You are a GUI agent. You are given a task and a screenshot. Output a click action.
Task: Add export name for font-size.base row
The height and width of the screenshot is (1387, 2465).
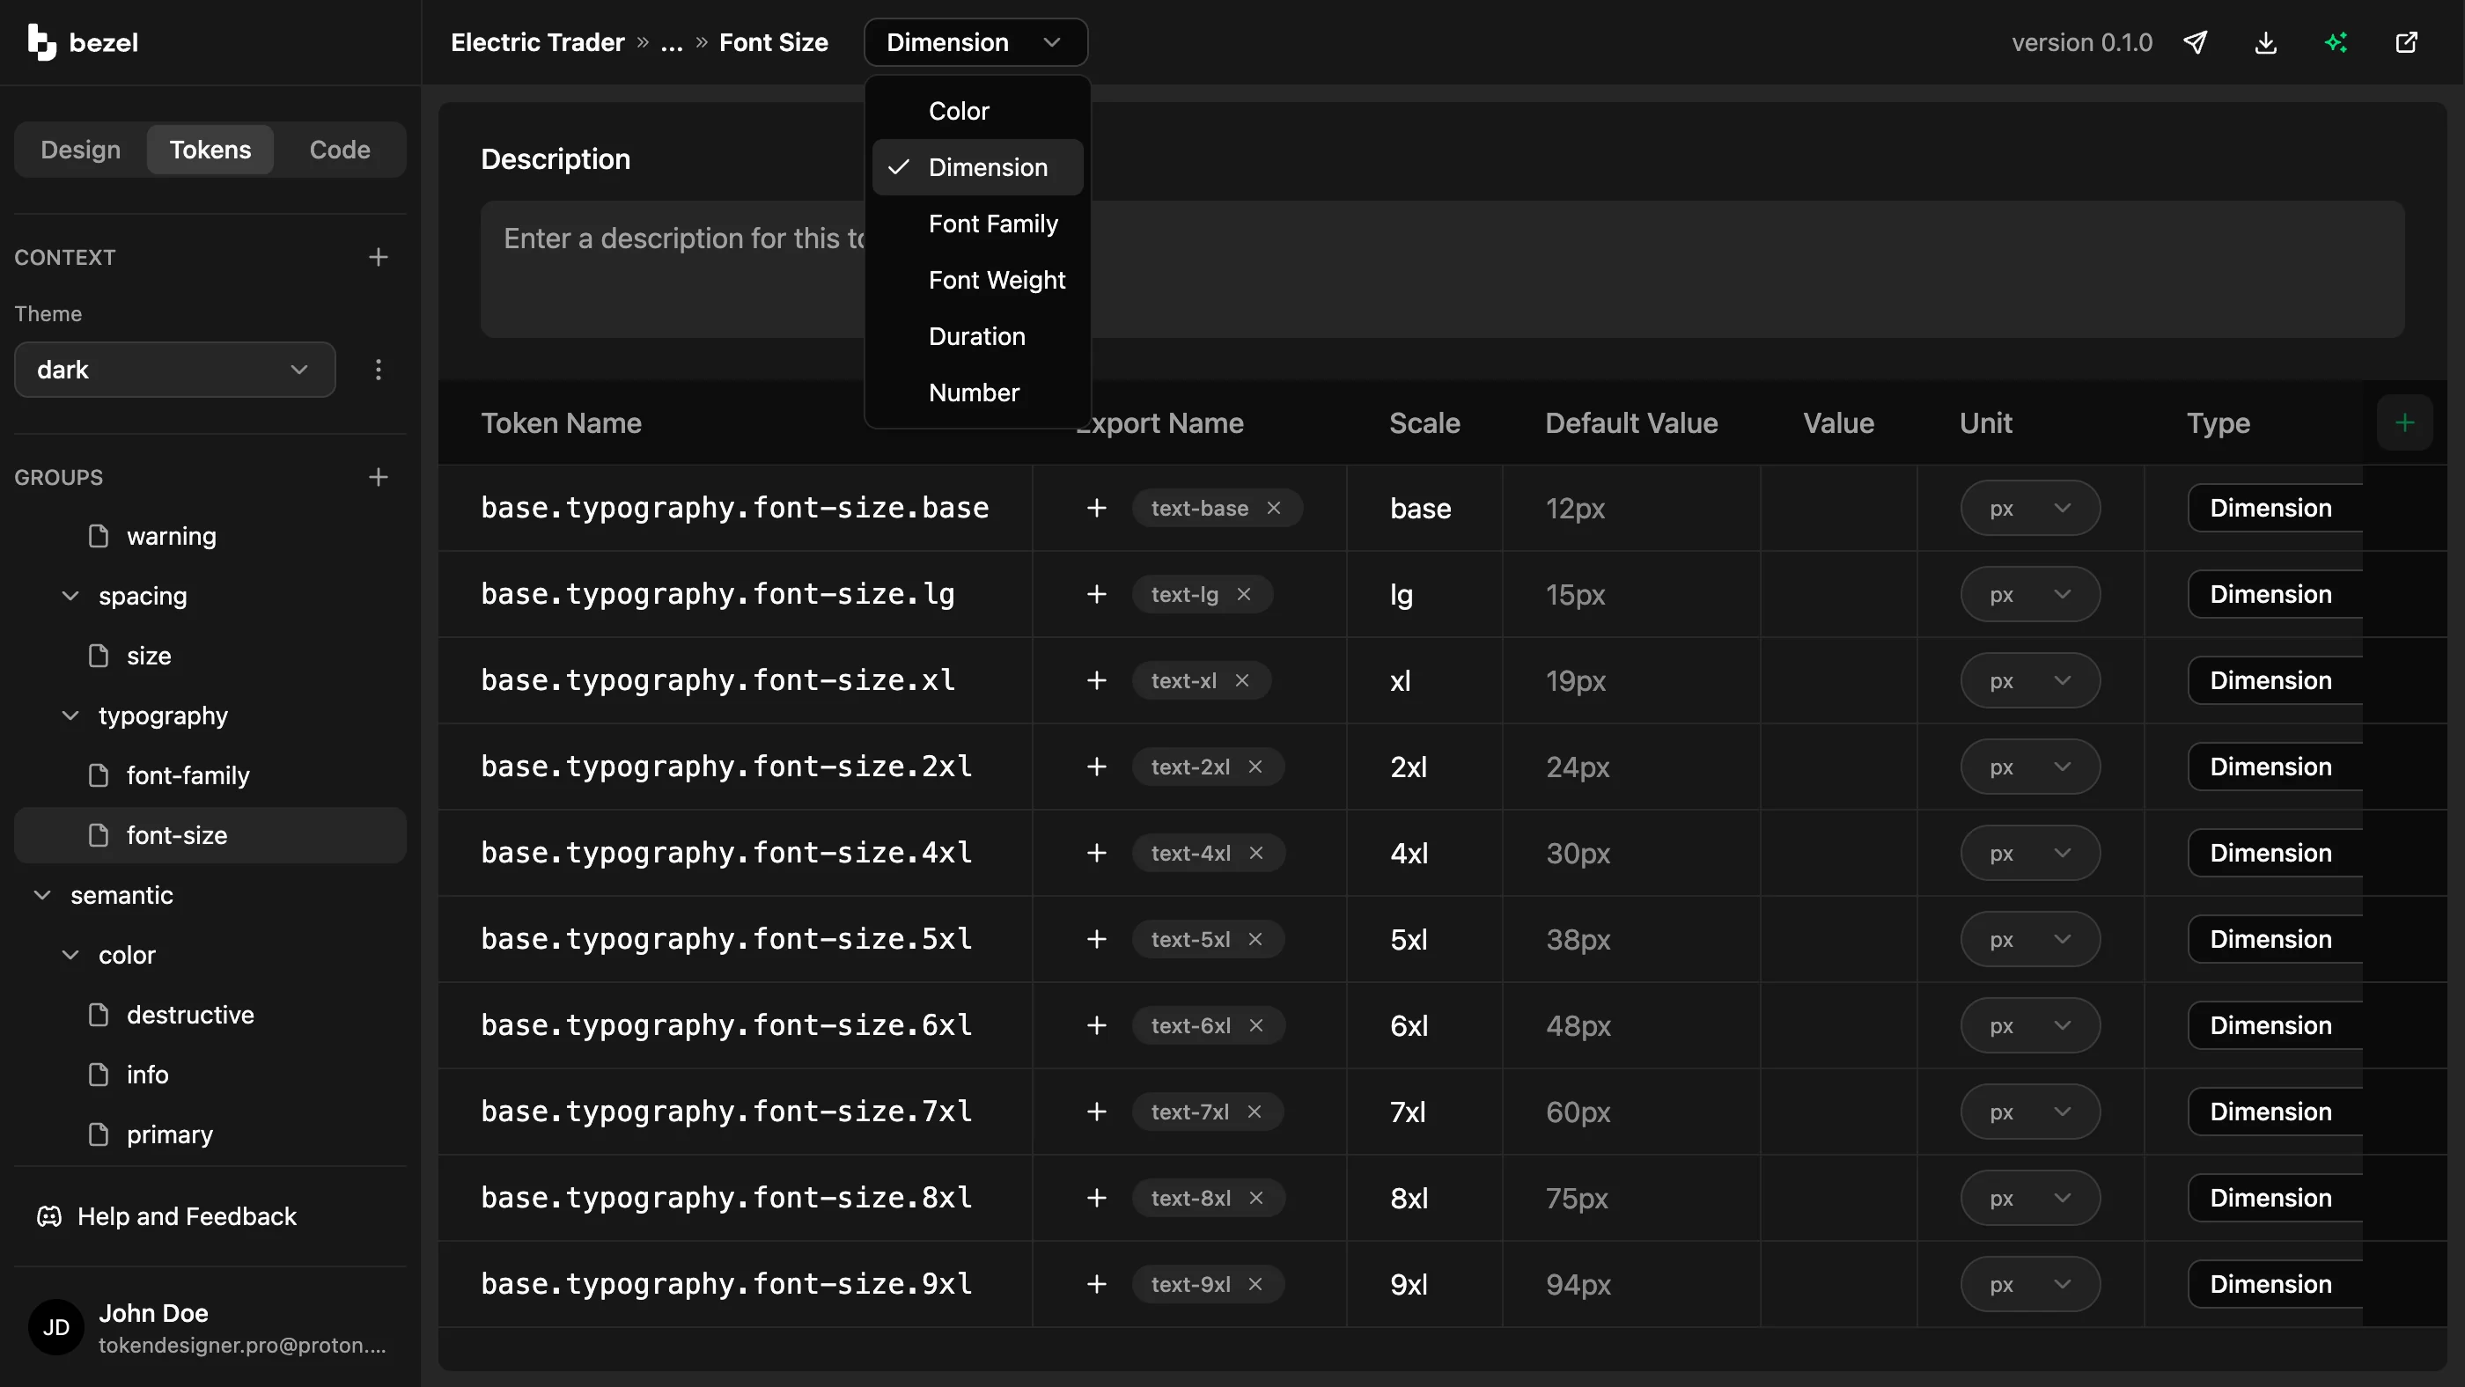1097,508
